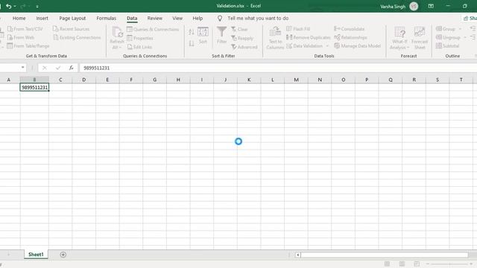This screenshot has height=268, width=477.
Task: Select column K header
Action: [x=249, y=80]
